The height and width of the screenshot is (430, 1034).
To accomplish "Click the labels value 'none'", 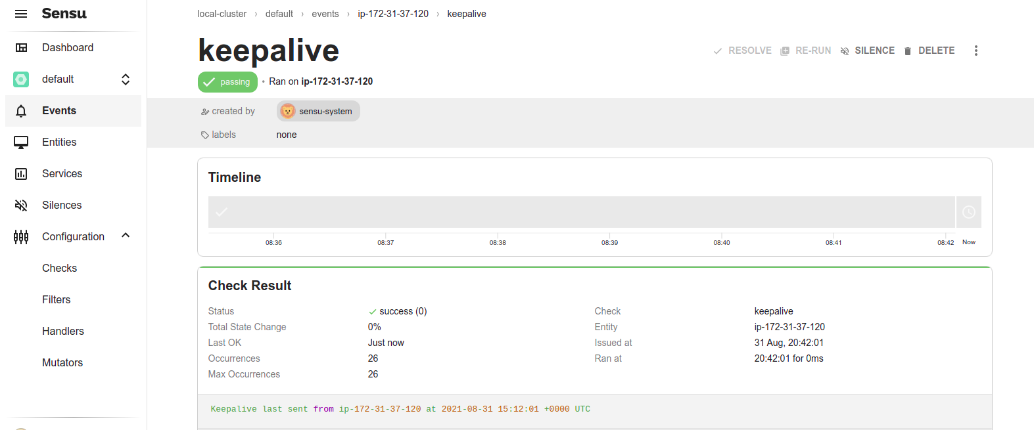I will coord(287,135).
